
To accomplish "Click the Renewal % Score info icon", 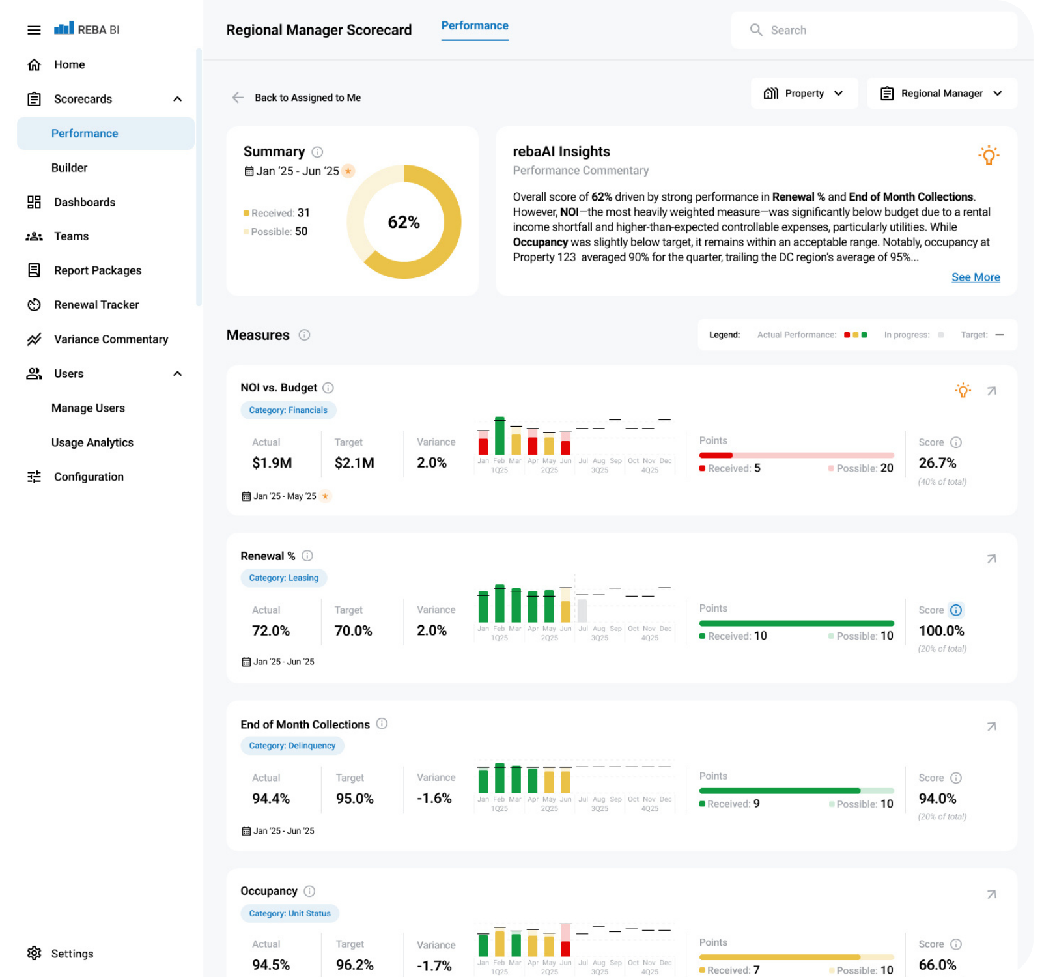I will click(955, 610).
